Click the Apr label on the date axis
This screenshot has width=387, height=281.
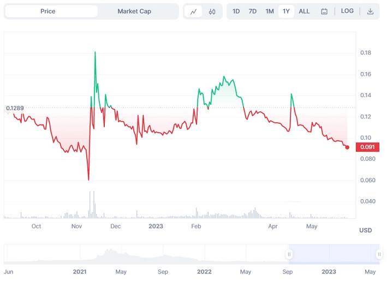pos(273,226)
